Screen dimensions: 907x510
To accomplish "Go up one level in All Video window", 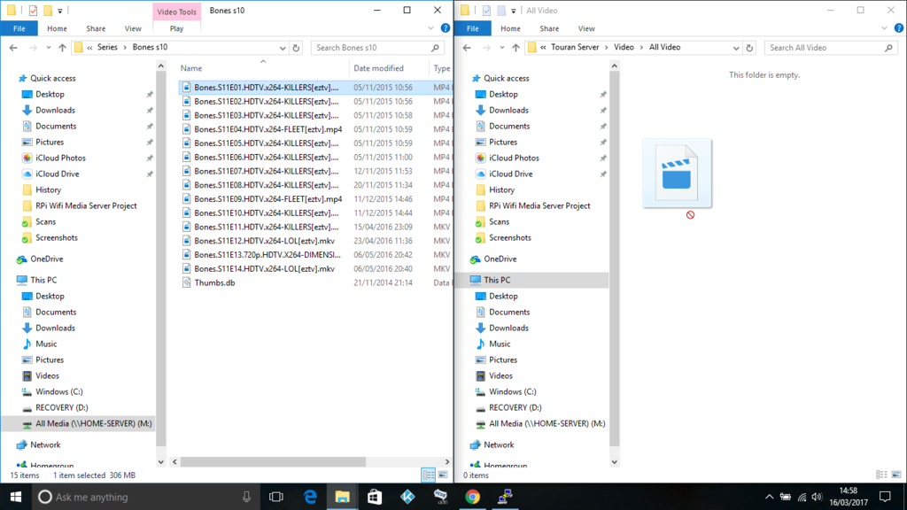I will 516,48.
